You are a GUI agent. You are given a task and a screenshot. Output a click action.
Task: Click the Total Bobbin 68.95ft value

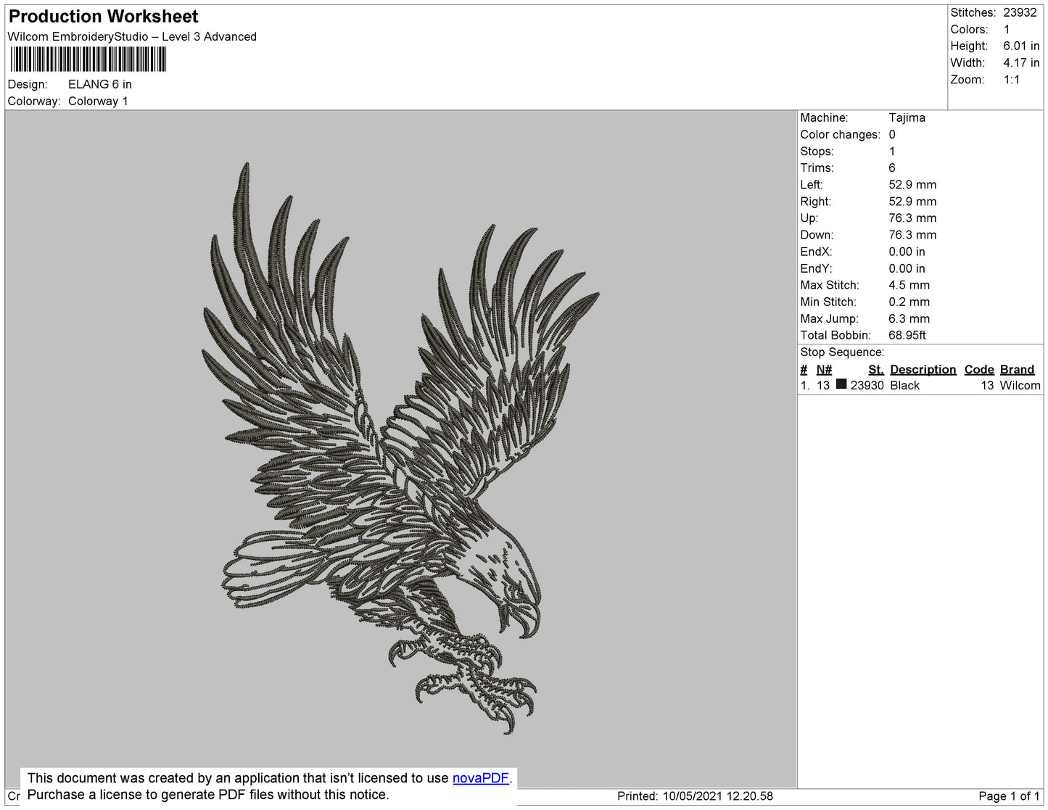(907, 335)
